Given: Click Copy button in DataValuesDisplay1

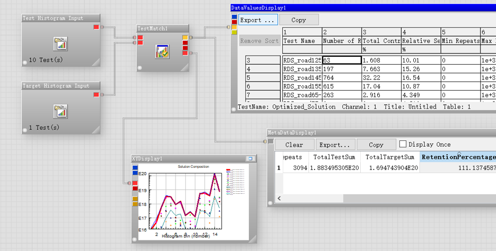Looking at the screenshot, I should coord(299,20).
